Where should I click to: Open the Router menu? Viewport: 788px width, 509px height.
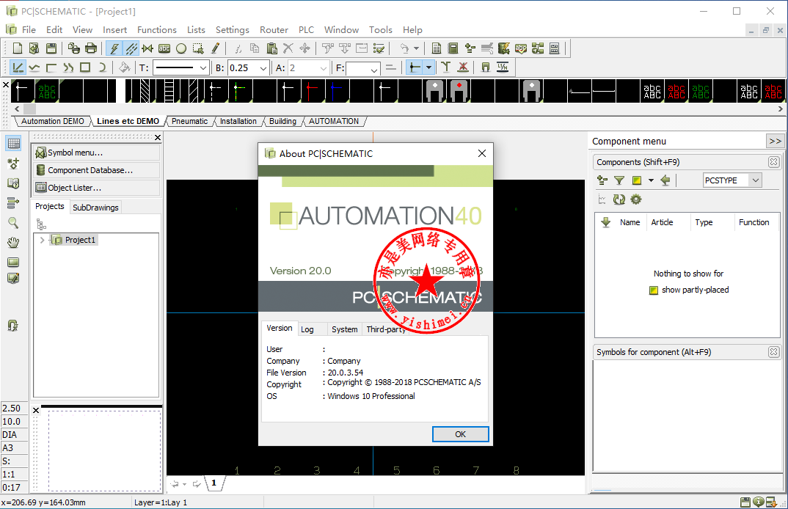point(274,29)
